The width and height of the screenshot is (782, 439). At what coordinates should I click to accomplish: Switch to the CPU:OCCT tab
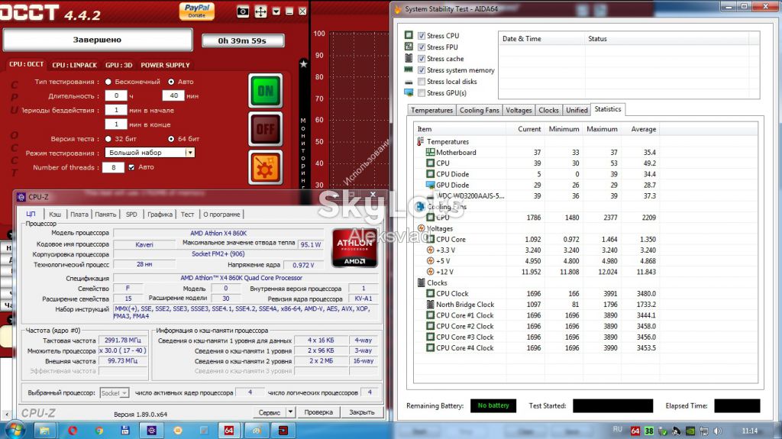(x=26, y=64)
